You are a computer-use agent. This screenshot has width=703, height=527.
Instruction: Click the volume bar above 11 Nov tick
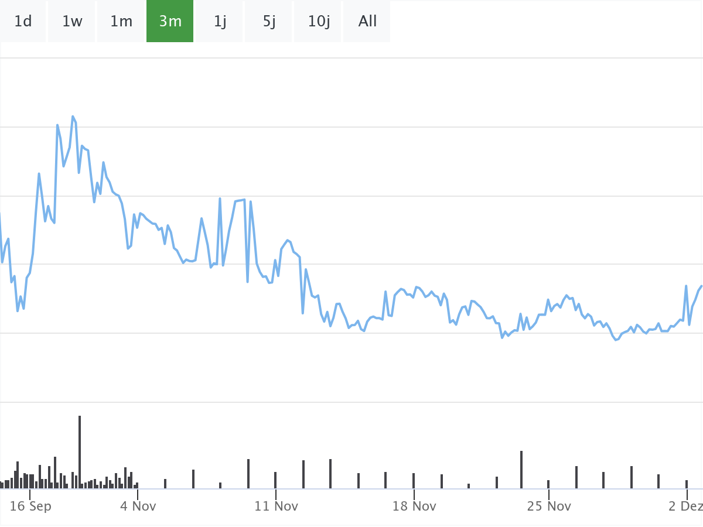275,480
